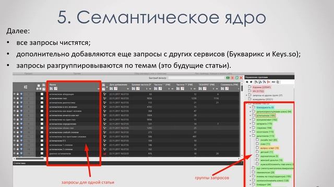This screenshot has height=187, width=334.
Task: Collapse the дальтонизм (113) group
Action: 250,136
